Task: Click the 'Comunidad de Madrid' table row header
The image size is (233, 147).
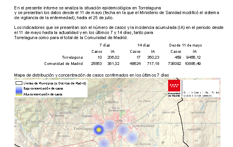Action: coord(63,64)
